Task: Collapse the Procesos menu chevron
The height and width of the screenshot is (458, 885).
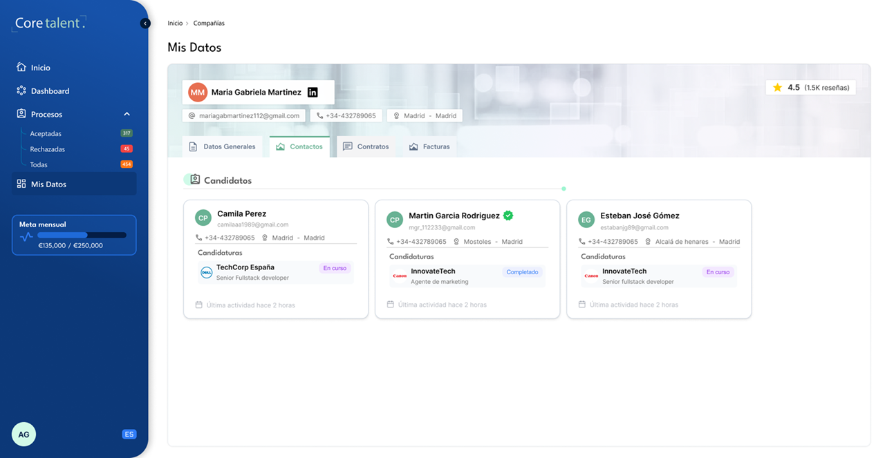Action: 127,114
